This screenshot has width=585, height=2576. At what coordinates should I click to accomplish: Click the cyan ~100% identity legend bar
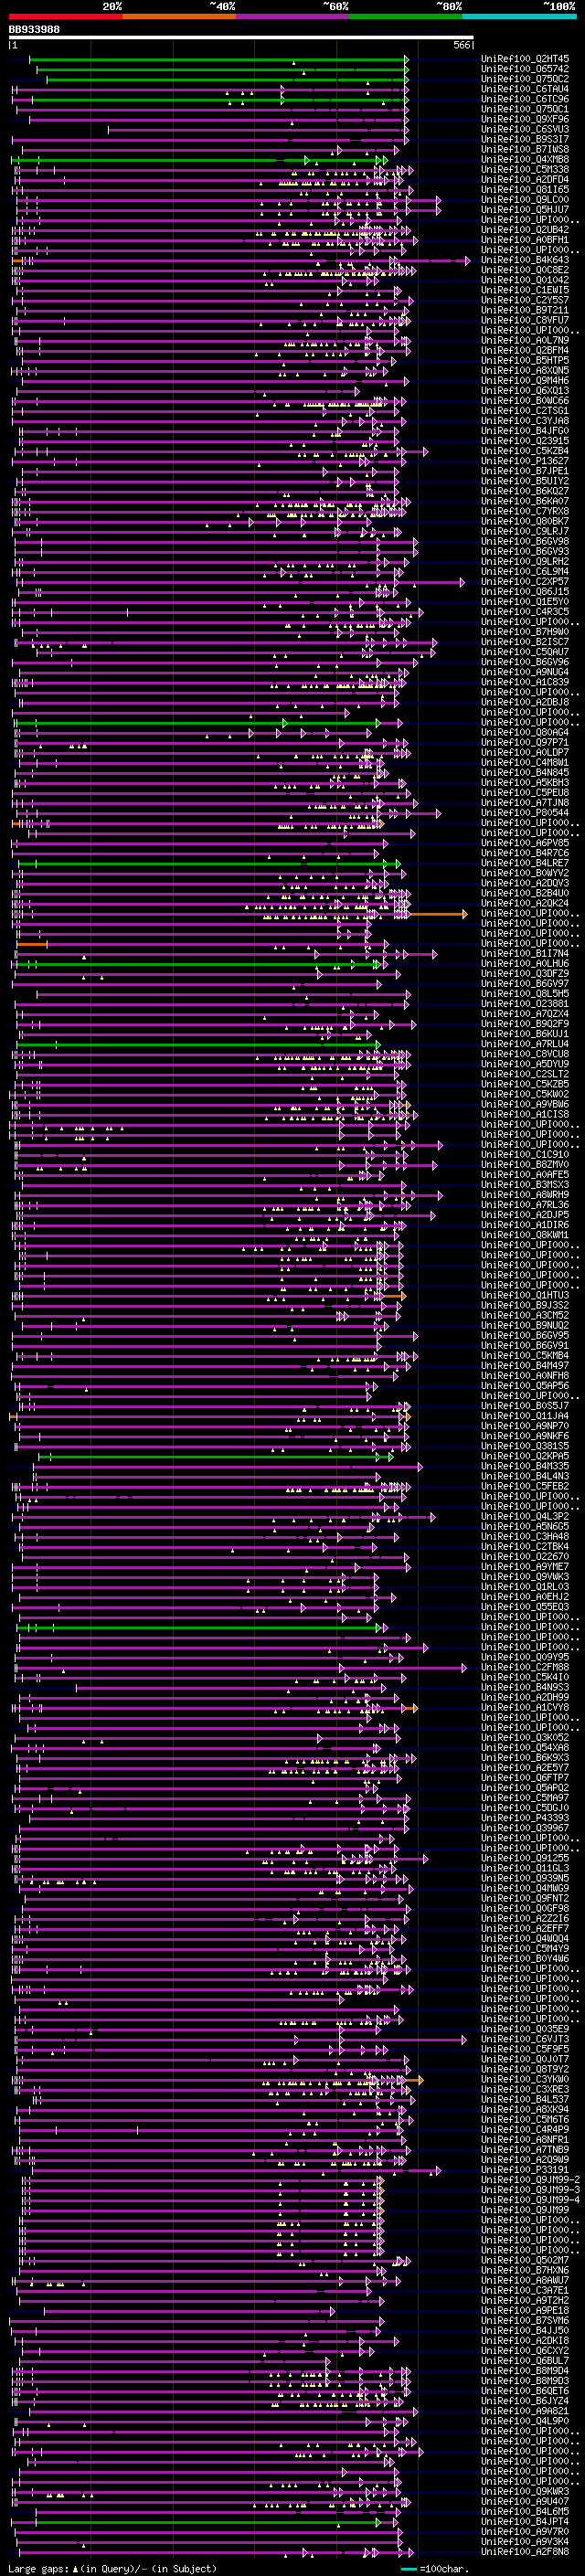click(x=519, y=17)
